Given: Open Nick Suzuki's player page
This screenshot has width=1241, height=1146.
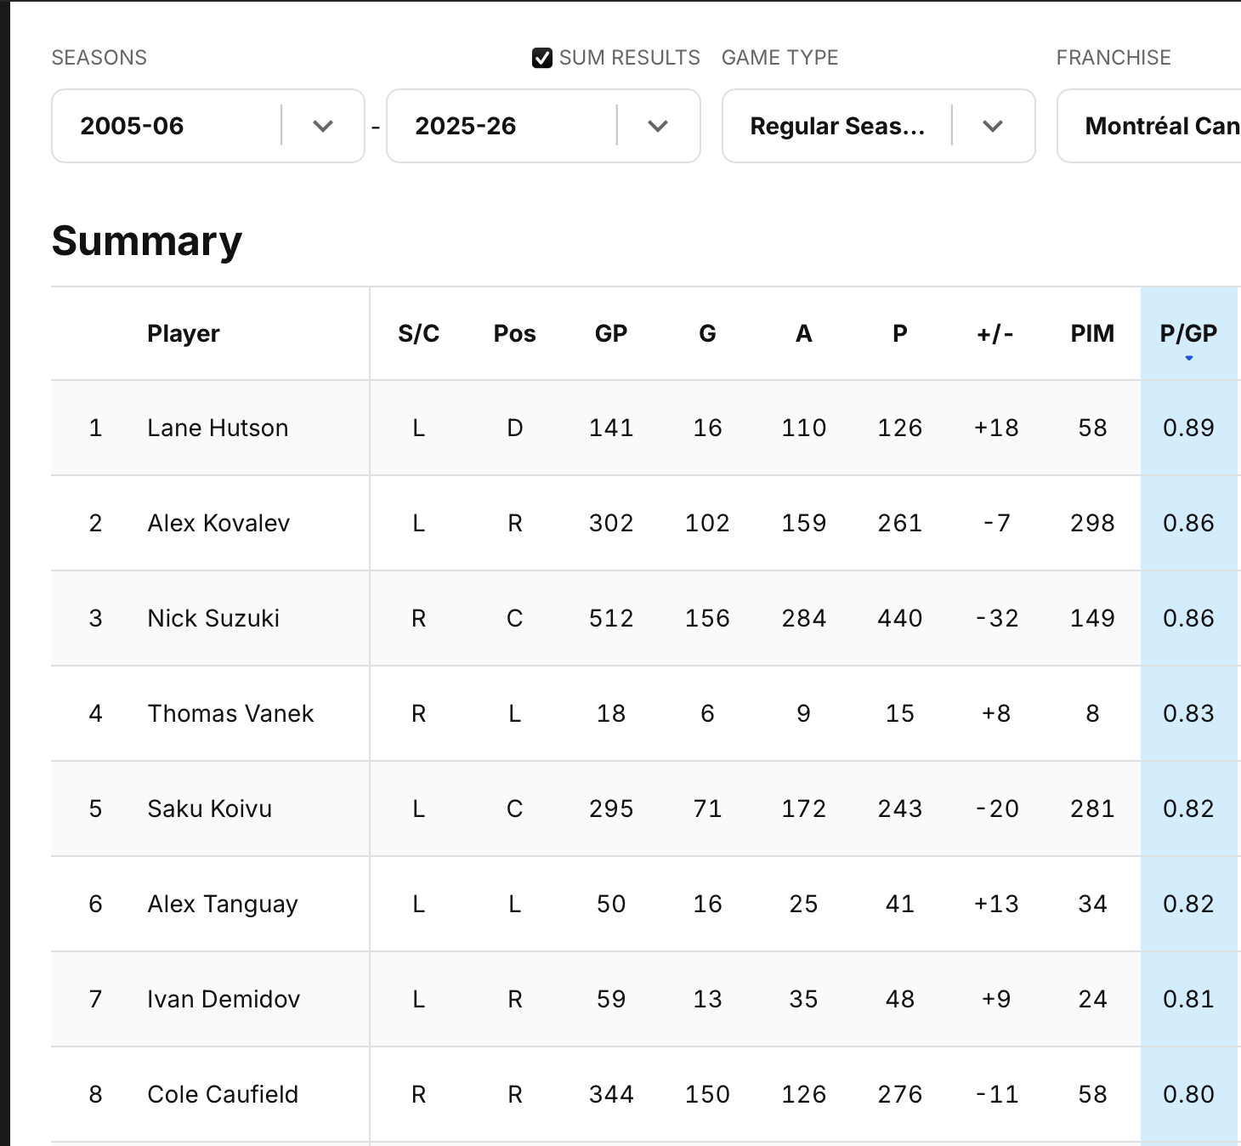Looking at the screenshot, I should (213, 618).
